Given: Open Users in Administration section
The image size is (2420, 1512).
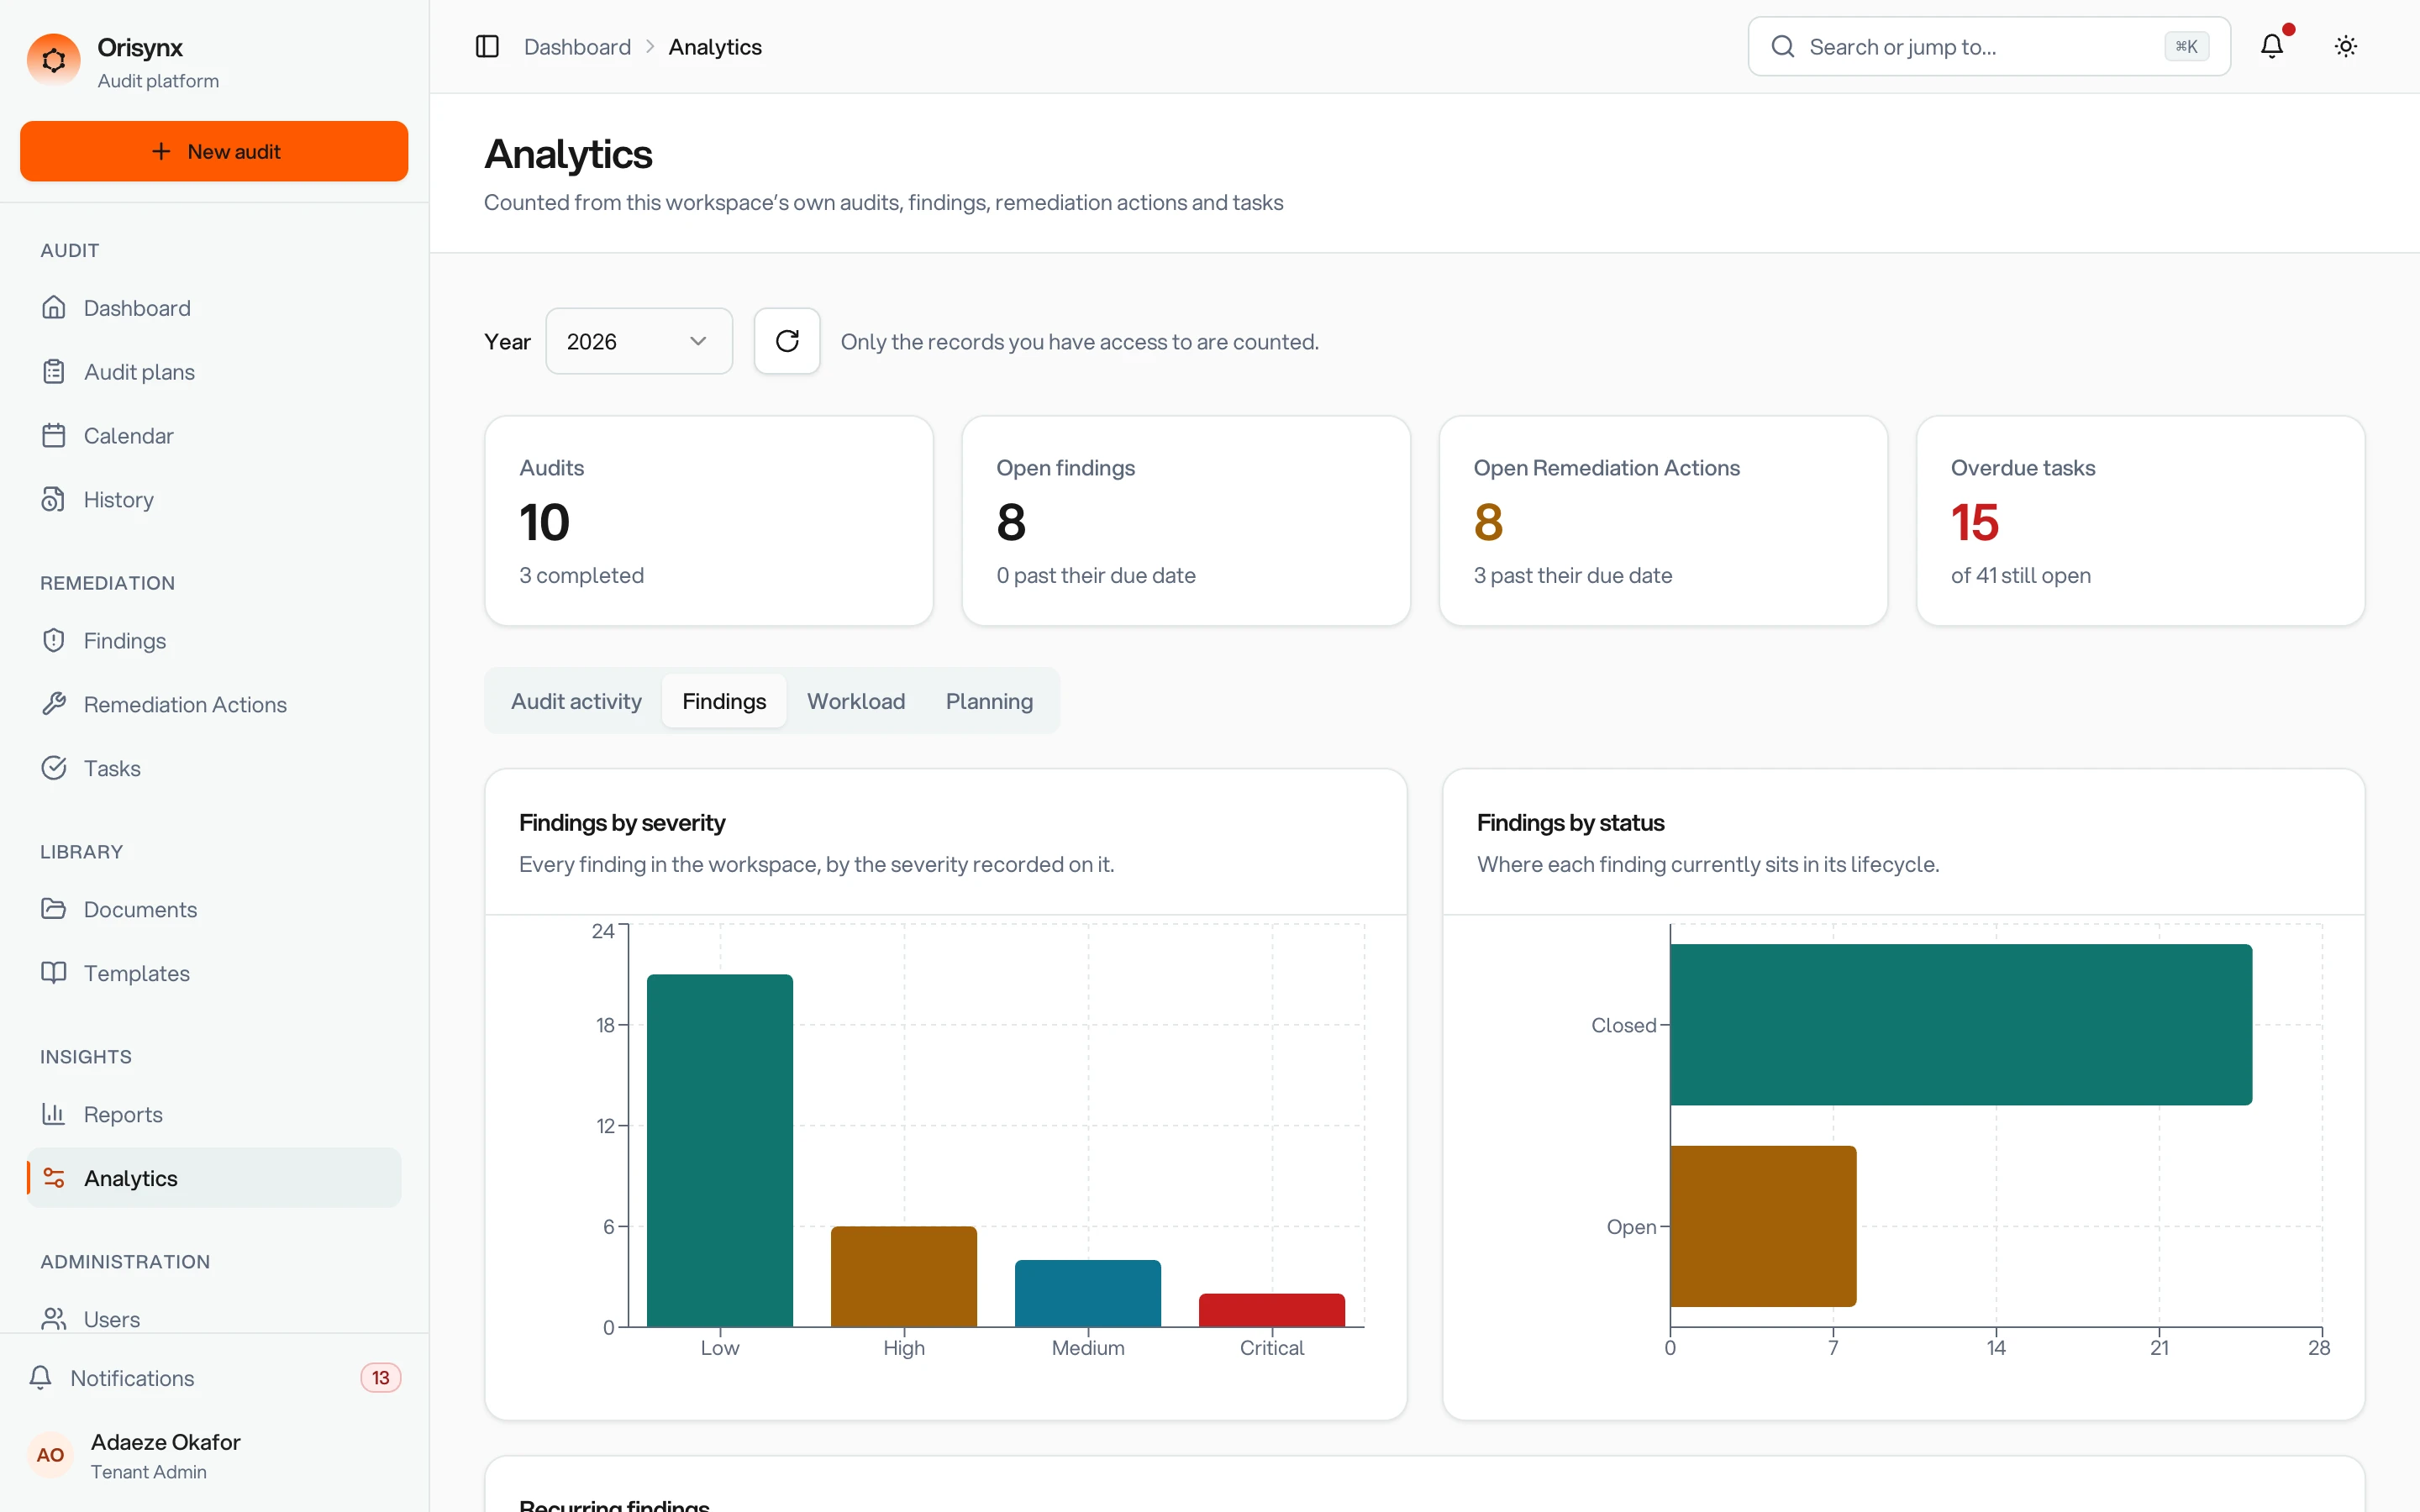Looking at the screenshot, I should point(214,1318).
